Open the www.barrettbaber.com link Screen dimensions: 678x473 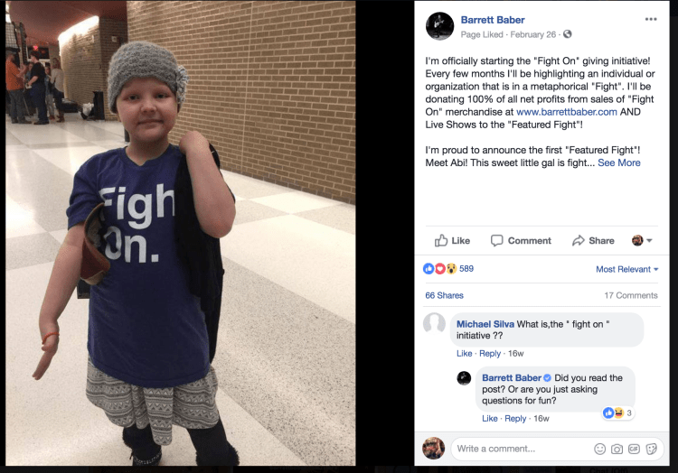pyautogui.click(x=567, y=112)
